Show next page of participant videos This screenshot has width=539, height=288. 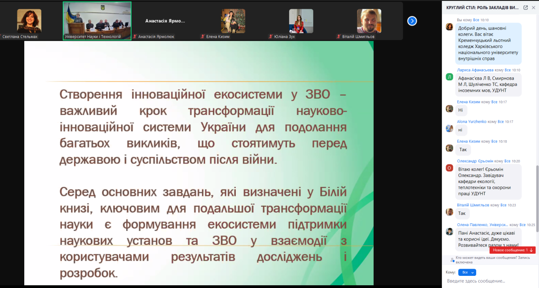412,21
